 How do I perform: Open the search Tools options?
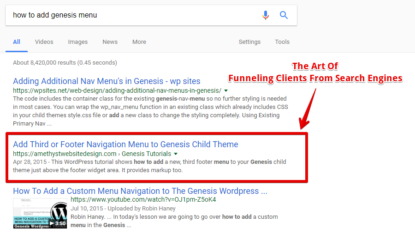pyautogui.click(x=282, y=42)
